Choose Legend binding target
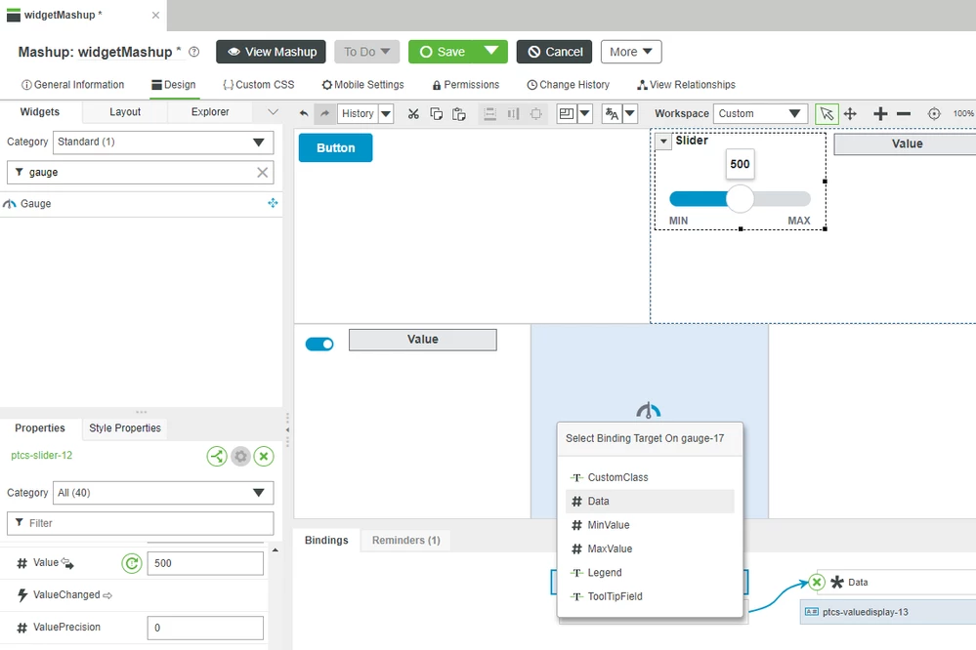 [650, 572]
